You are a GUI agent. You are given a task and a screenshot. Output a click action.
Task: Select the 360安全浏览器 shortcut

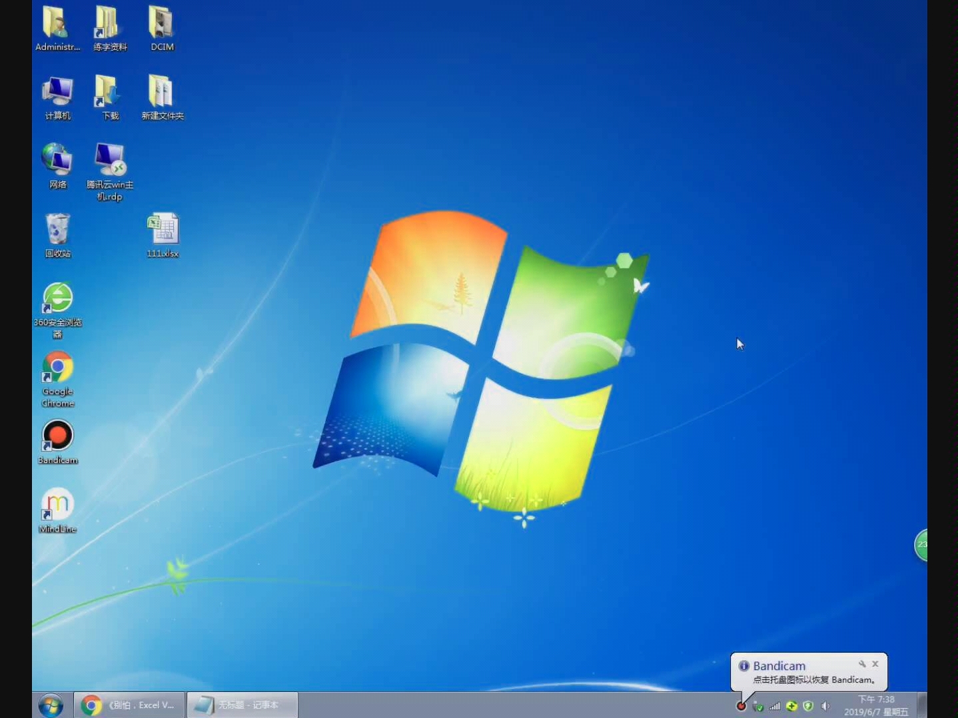(57, 310)
